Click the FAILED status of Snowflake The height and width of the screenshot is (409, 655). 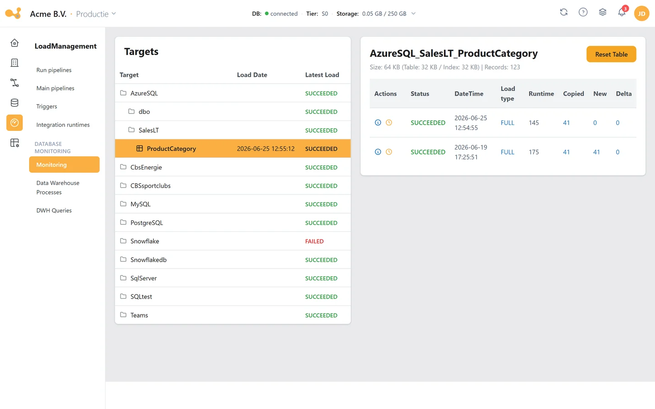[x=314, y=241]
